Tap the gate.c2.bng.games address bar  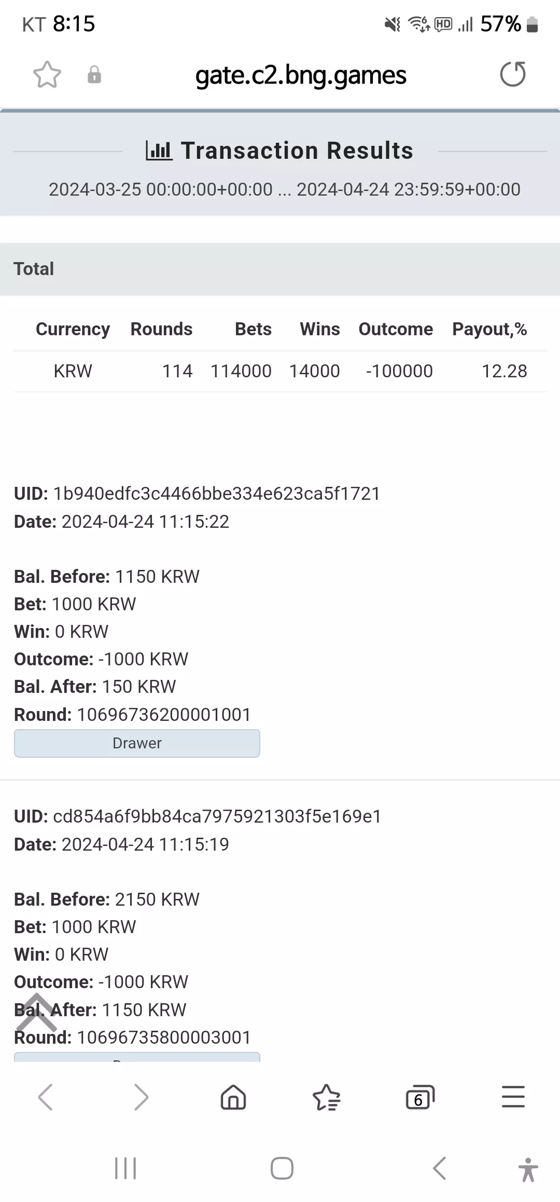pos(301,75)
